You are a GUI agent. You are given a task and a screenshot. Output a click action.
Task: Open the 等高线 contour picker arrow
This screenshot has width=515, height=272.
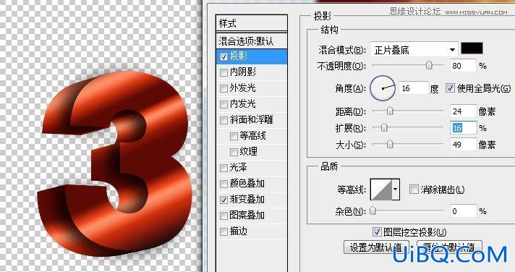(x=396, y=190)
